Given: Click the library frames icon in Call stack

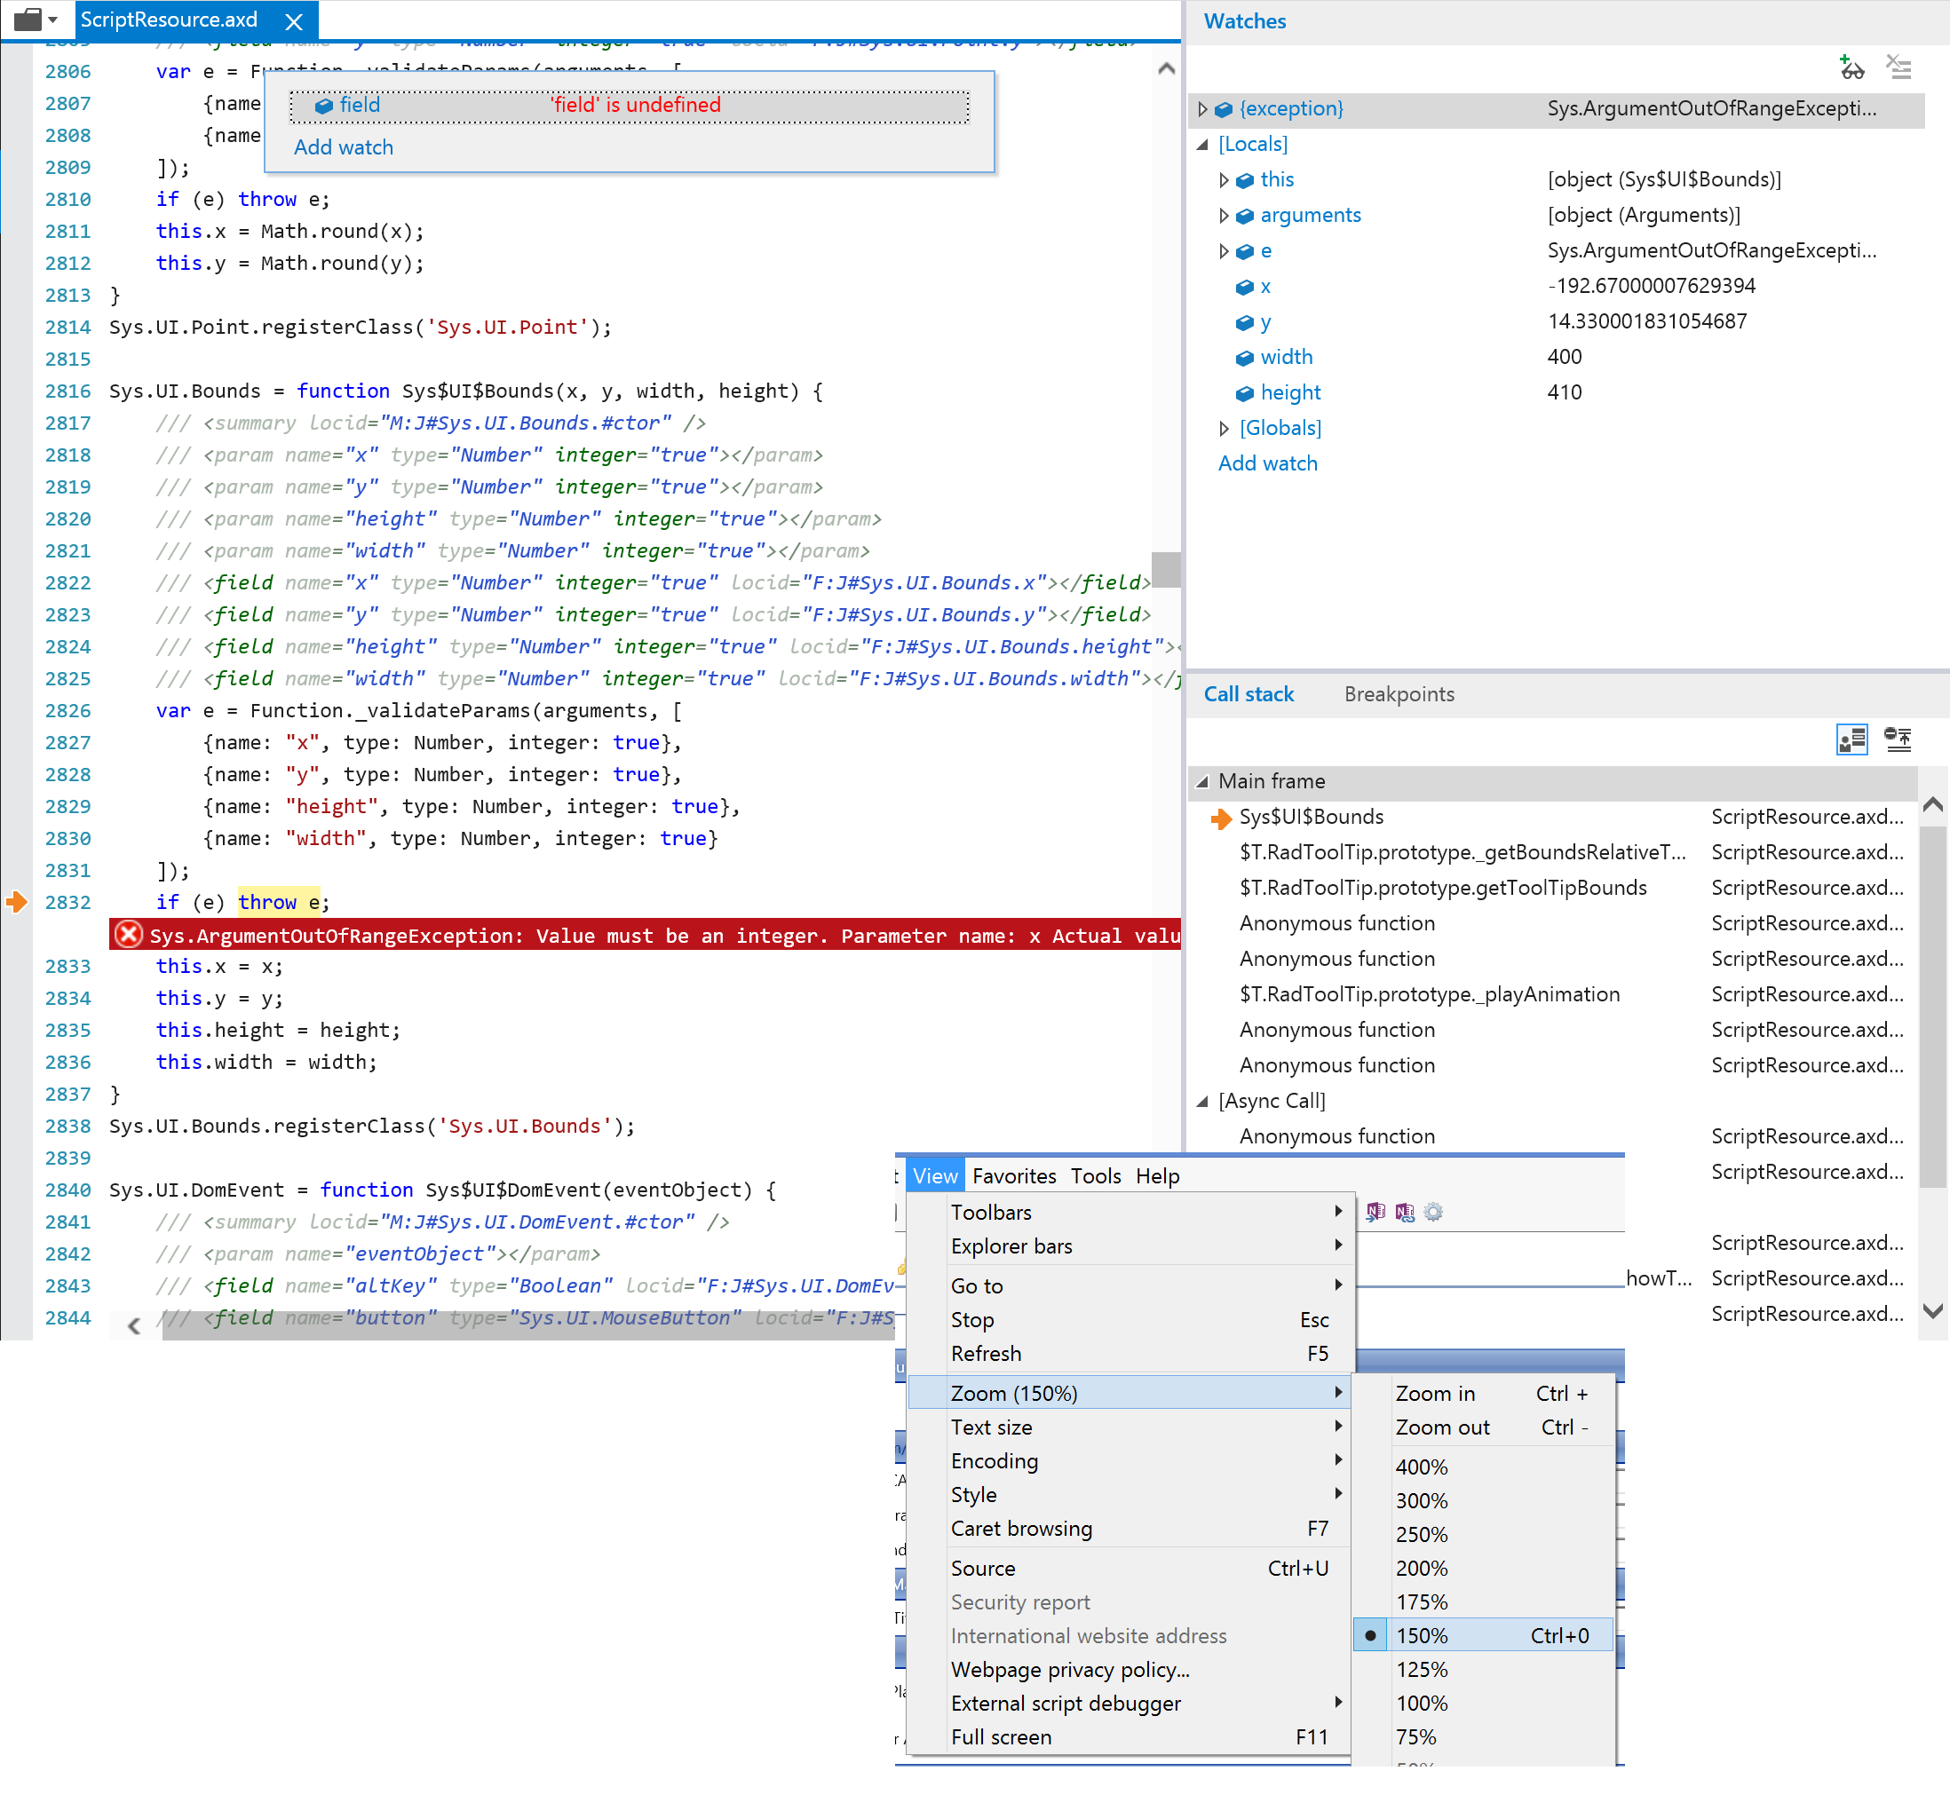Looking at the screenshot, I should [x=1898, y=740].
